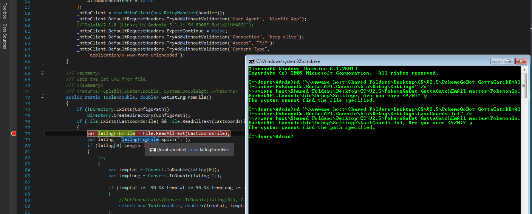Screen dimensions: 532x214
Task: Click "application/x-www-form-urlencoded" string
Action: 133,55
